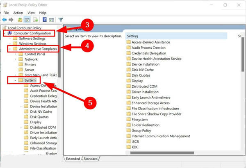The width and height of the screenshot is (246, 168).
Task: Toggle the Show/Hide Action Pane icon
Action: 52,20
